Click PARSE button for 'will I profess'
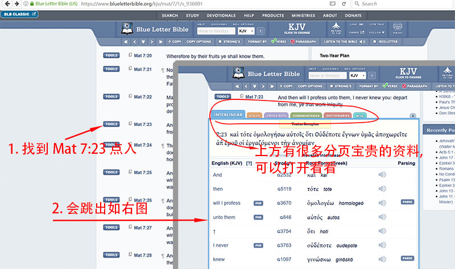 point(407,202)
